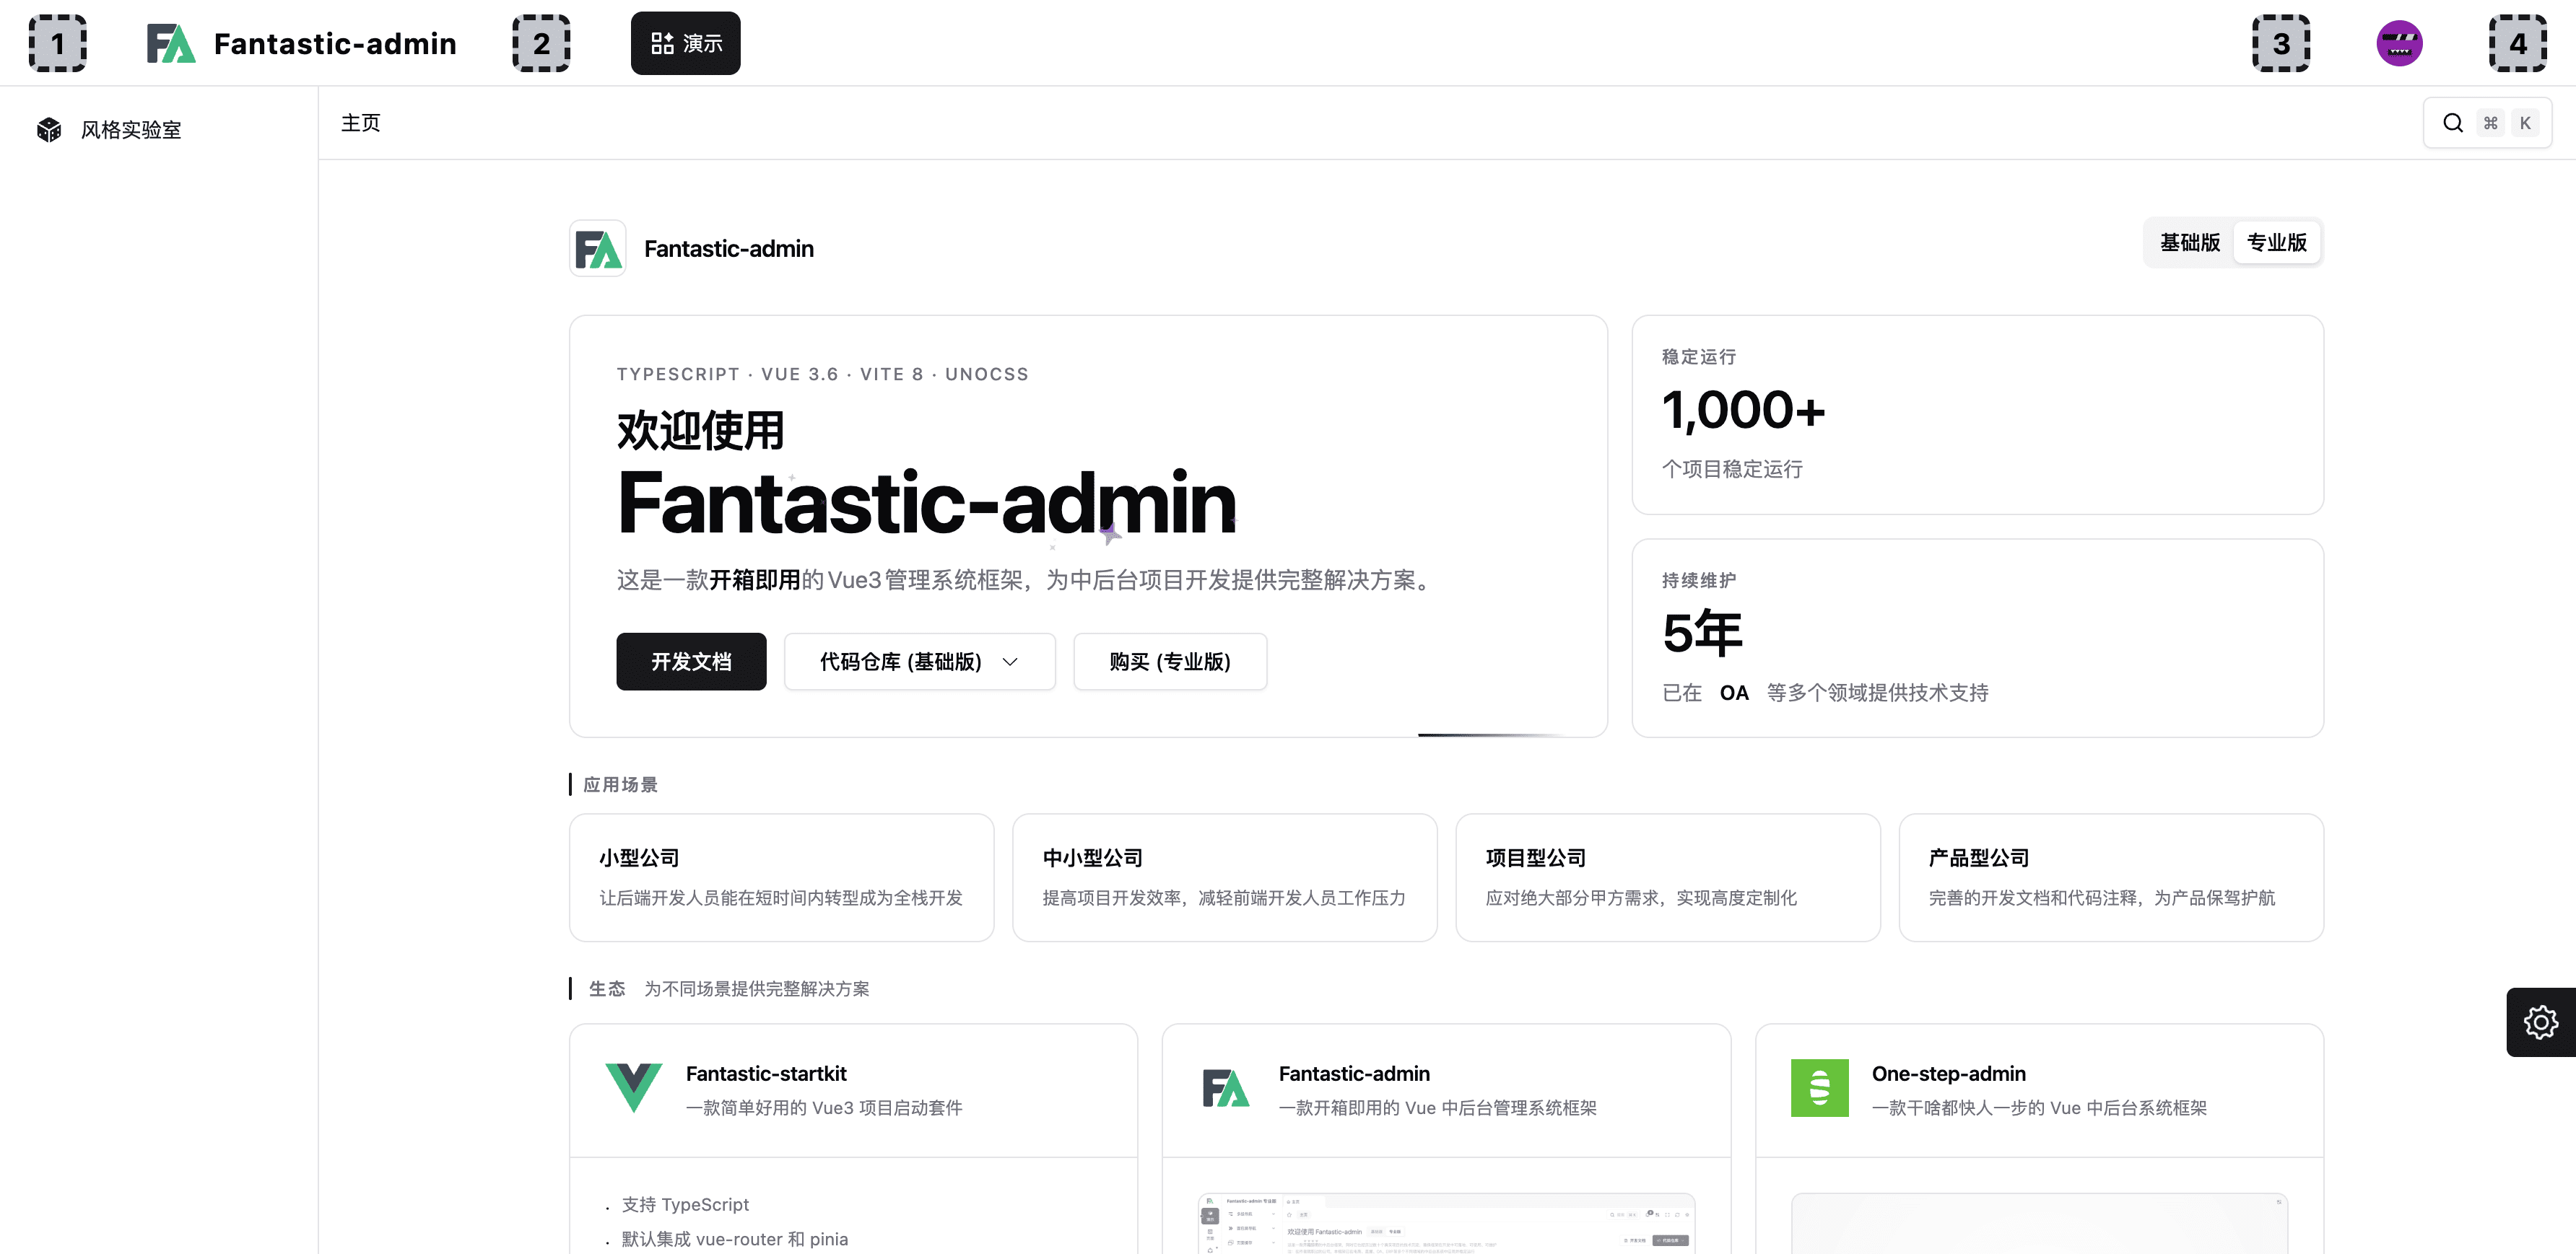Click the Fantastic-admin logo in header
The height and width of the screenshot is (1254, 2576).
click(x=171, y=43)
